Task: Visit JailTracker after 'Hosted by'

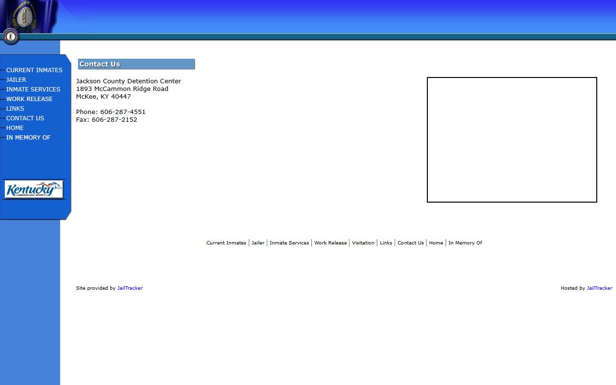Action: click(x=599, y=288)
